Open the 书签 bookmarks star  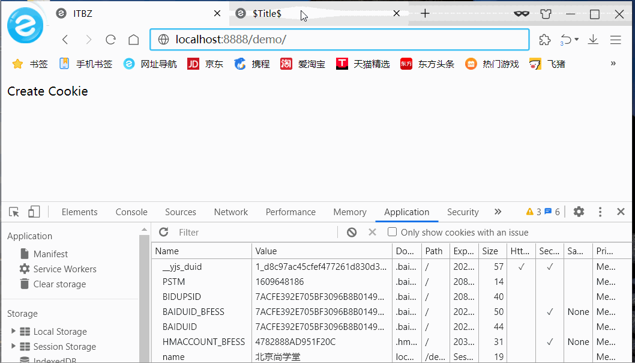click(30, 64)
